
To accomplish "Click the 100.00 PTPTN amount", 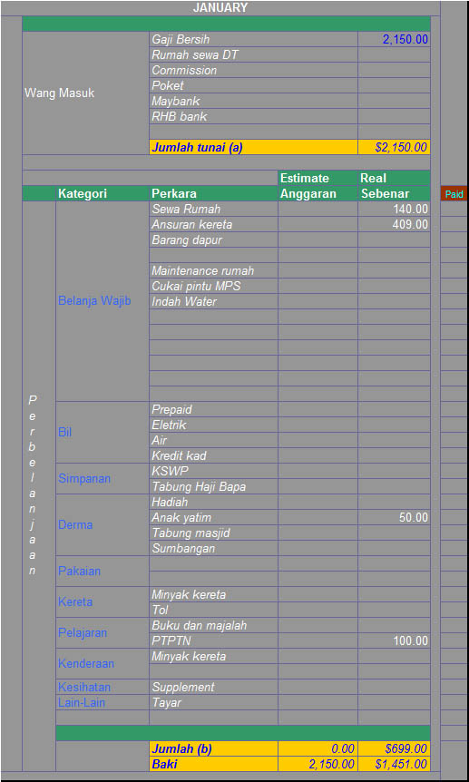I will pyautogui.click(x=394, y=640).
